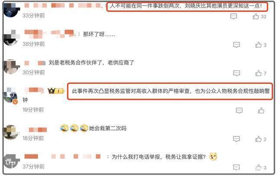This screenshot has height=176, width=277.
Task: Reply to the 19分钟前 comment
Action: pos(239,110)
